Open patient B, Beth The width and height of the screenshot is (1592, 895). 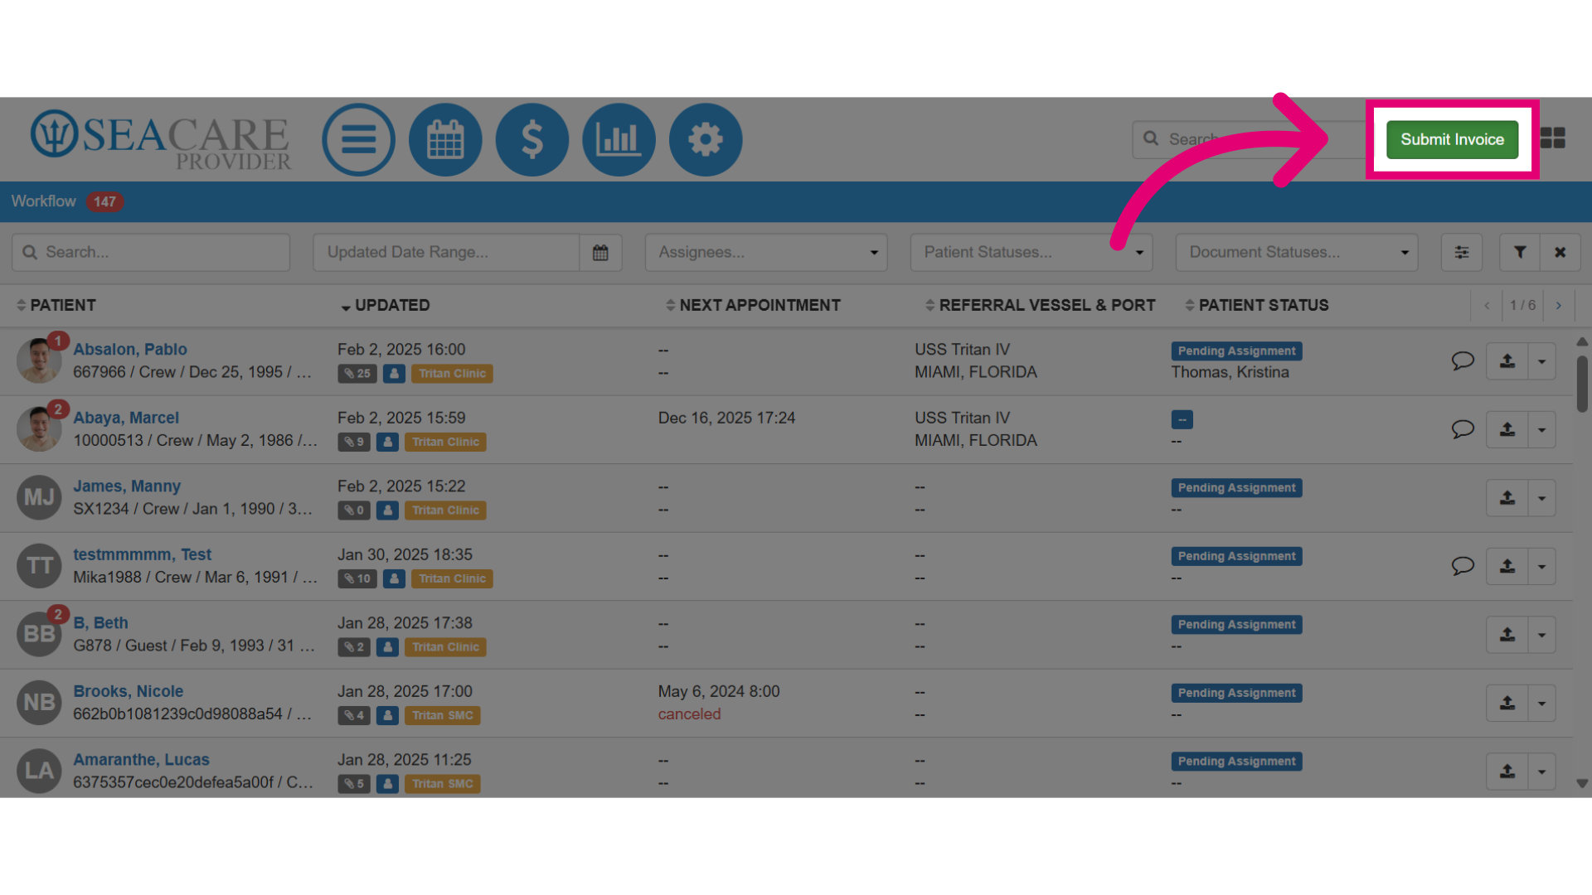pos(100,622)
